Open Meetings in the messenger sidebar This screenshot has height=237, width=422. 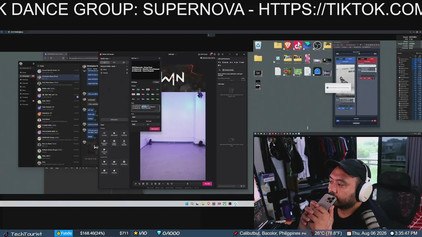click(25, 80)
